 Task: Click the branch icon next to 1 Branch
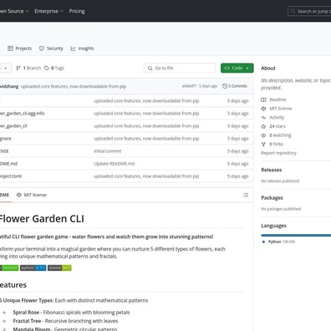(x=18, y=68)
